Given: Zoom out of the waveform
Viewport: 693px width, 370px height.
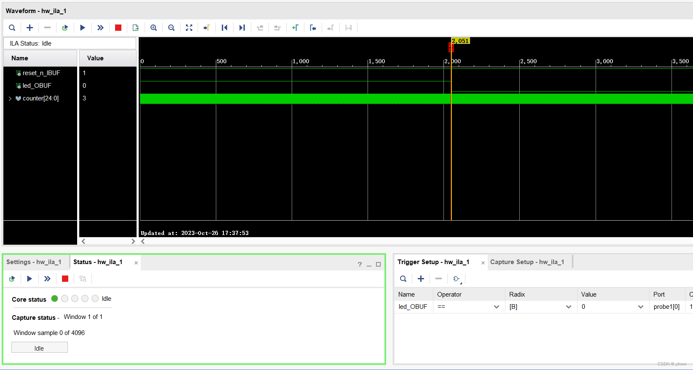Looking at the screenshot, I should coord(171,28).
